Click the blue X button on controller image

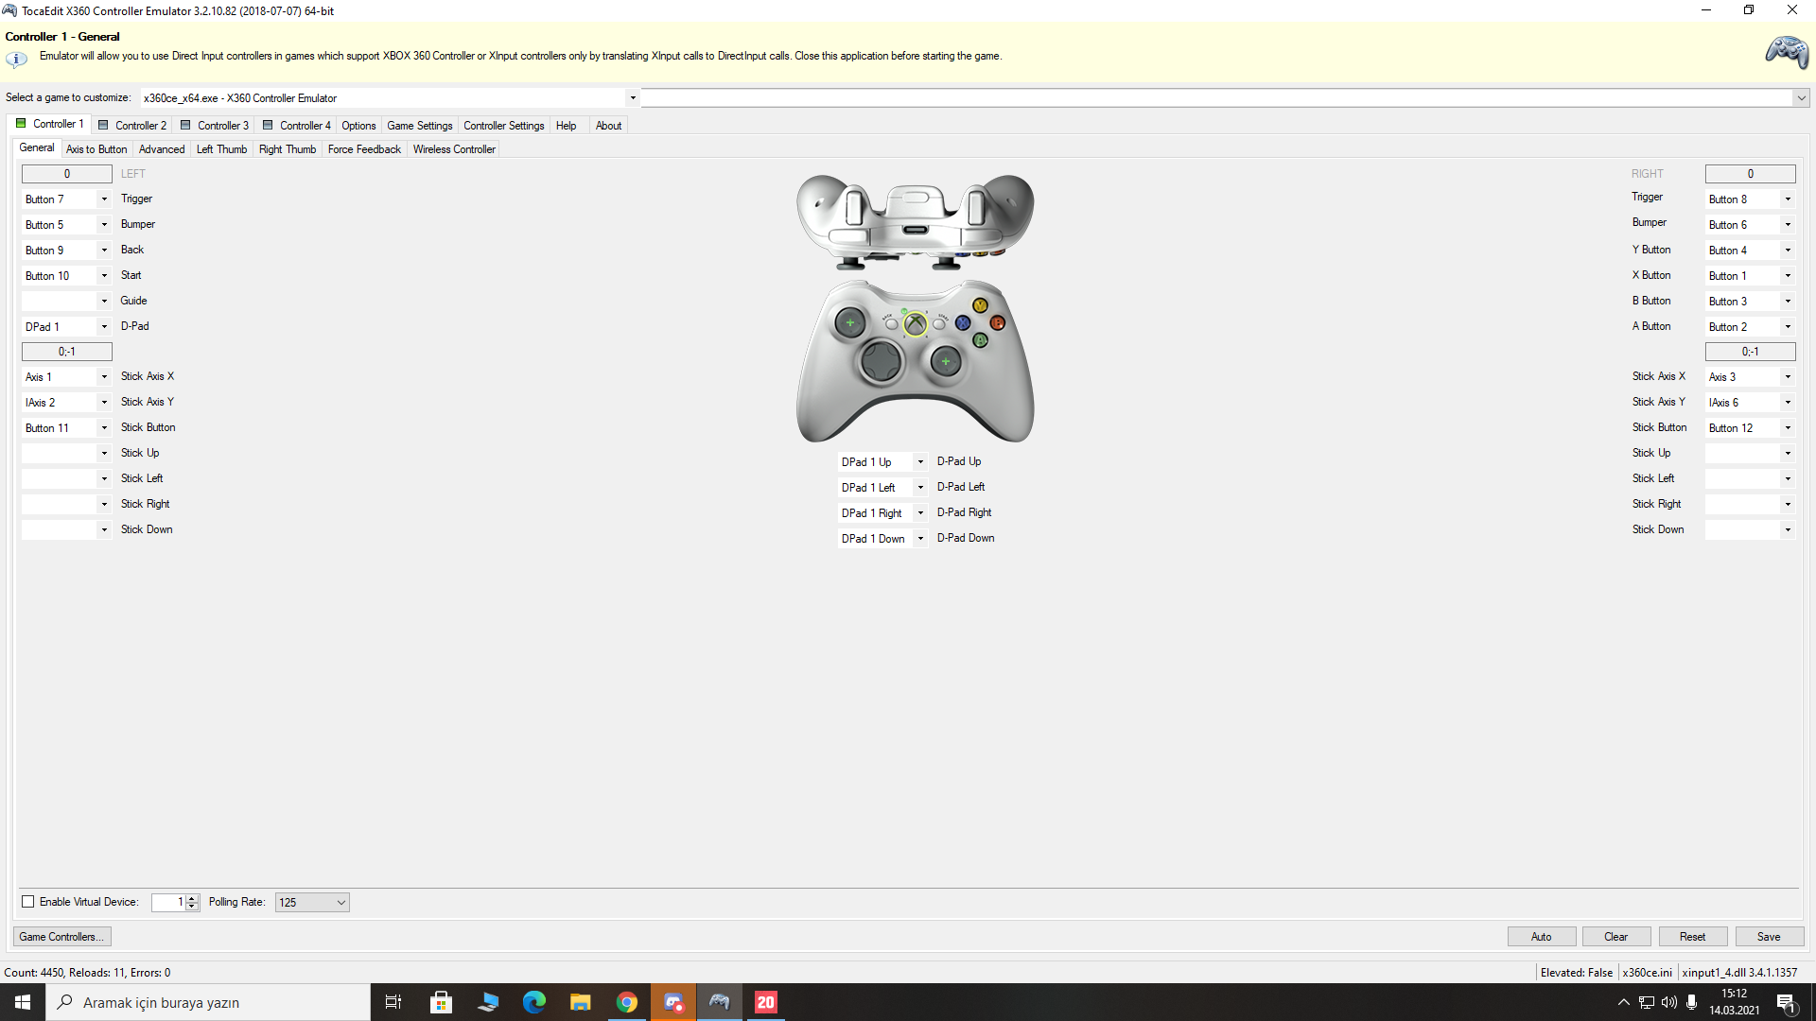pos(963,323)
